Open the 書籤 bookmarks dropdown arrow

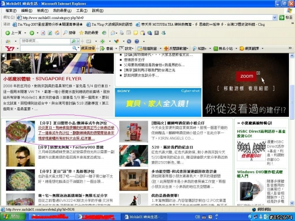coord(116,48)
